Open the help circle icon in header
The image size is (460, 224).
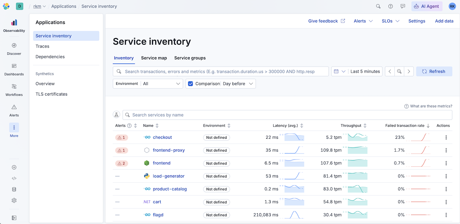[x=391, y=6]
